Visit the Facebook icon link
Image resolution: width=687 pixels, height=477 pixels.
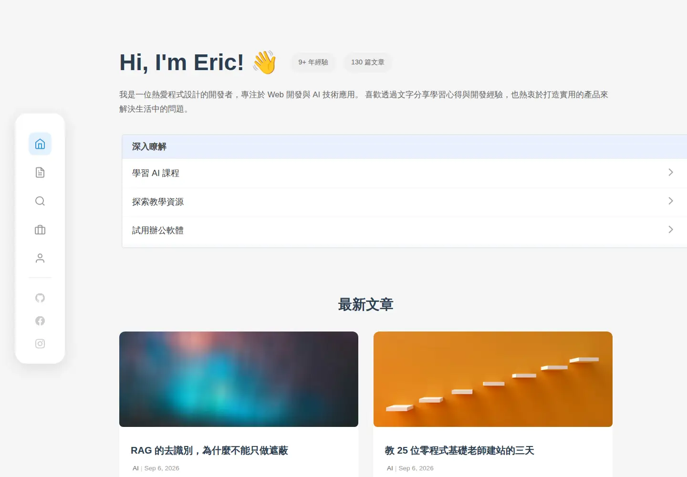click(x=40, y=321)
